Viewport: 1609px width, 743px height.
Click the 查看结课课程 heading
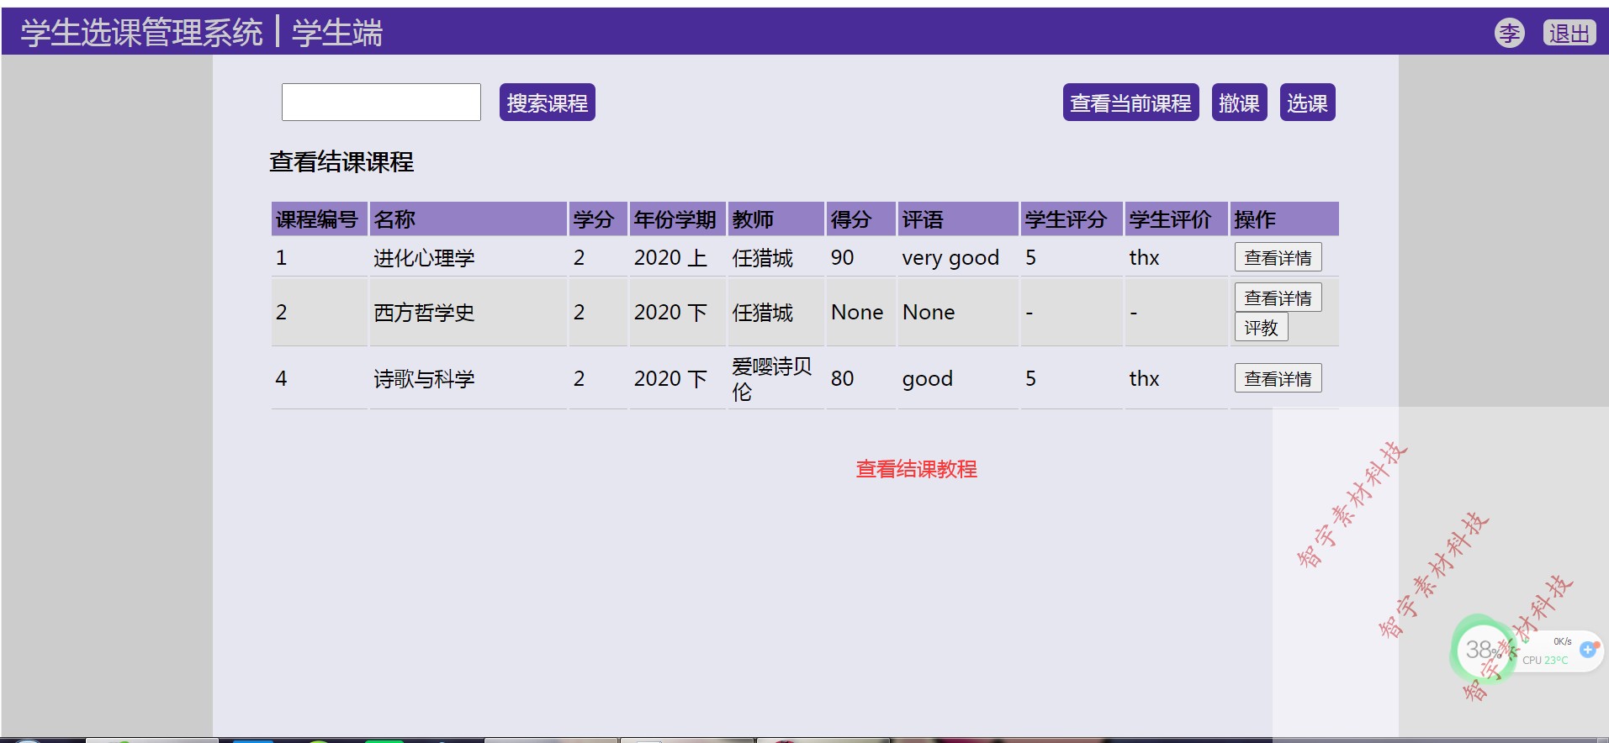pos(341,161)
